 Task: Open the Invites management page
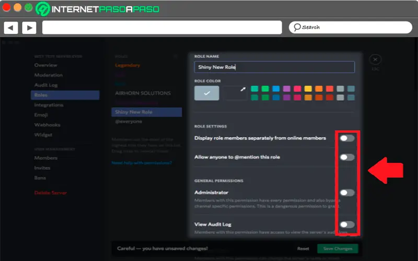click(42, 168)
